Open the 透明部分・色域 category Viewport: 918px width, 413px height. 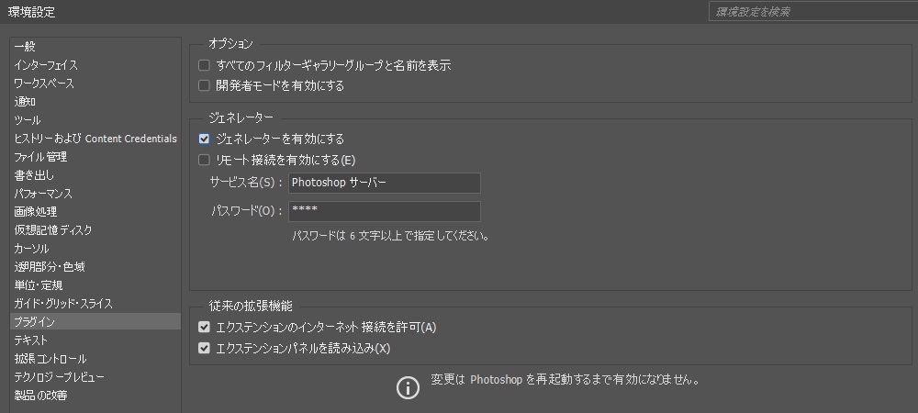pos(95,267)
